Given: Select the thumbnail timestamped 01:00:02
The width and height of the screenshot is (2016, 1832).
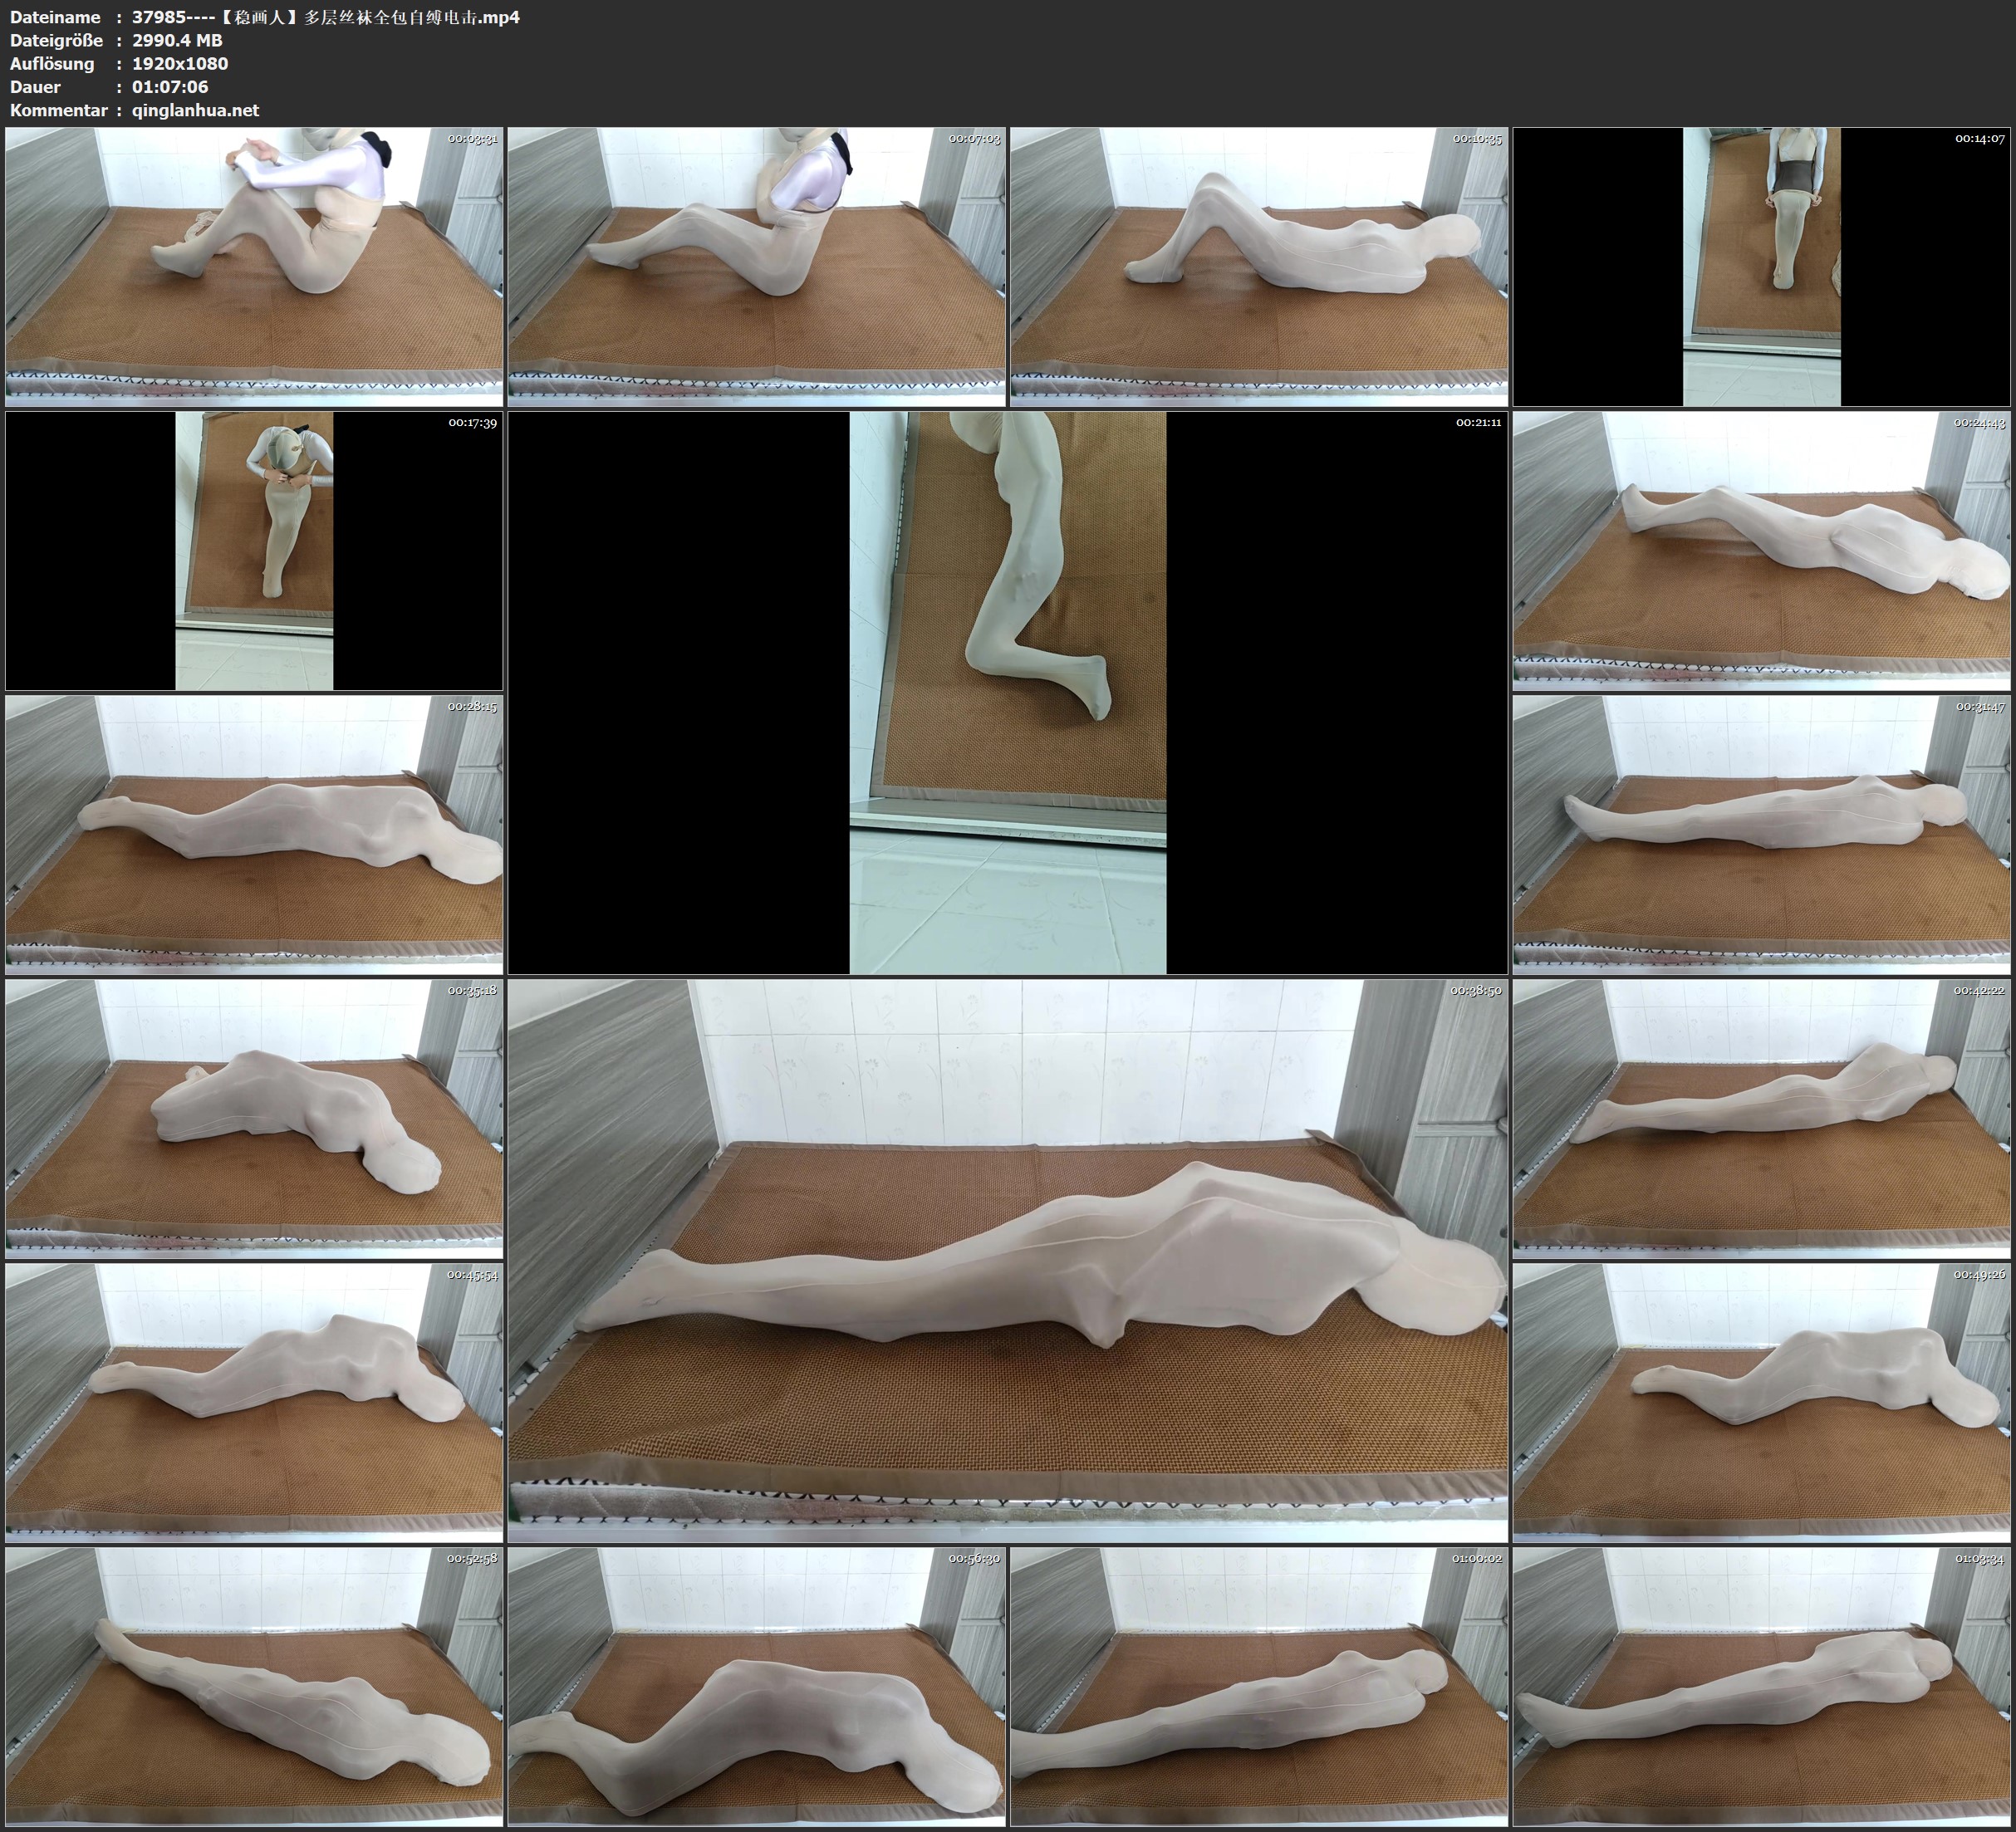Looking at the screenshot, I should (x=1259, y=1686).
